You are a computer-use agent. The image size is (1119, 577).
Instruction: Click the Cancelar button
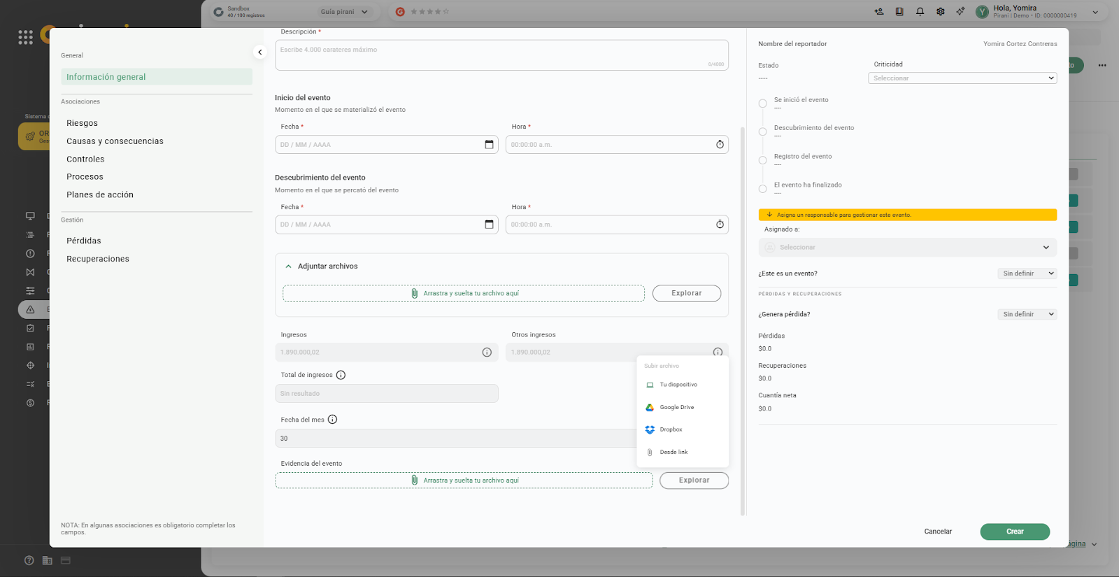(937, 532)
